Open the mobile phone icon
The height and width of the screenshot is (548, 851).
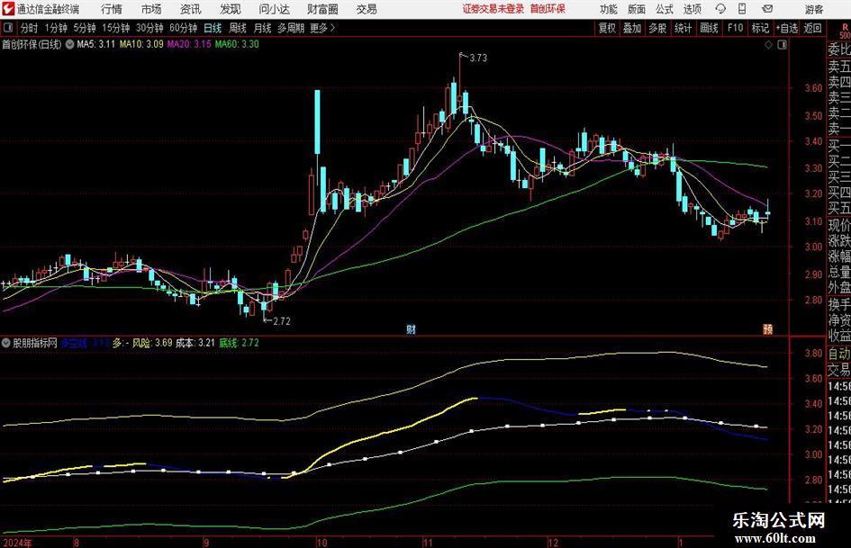[742, 9]
